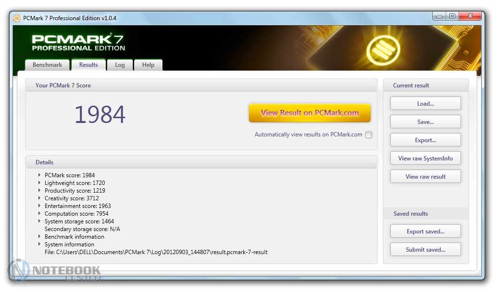
Task: Expand the System storage score entry
Action: pos(39,221)
